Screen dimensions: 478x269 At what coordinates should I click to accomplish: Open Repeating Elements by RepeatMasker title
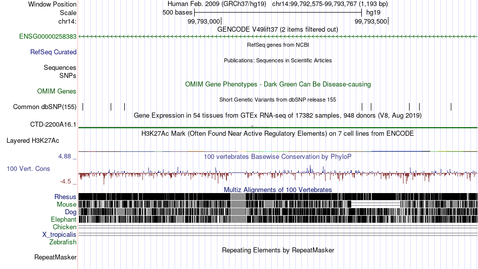(278, 250)
